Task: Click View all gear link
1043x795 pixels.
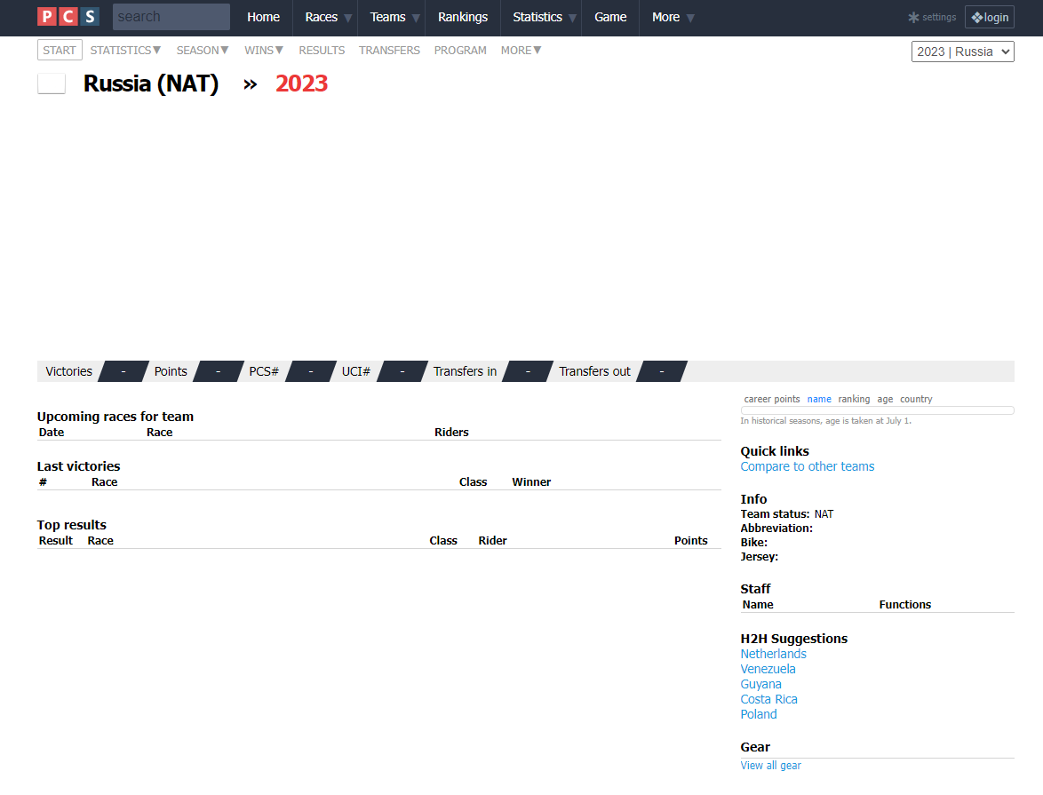Action: (771, 766)
